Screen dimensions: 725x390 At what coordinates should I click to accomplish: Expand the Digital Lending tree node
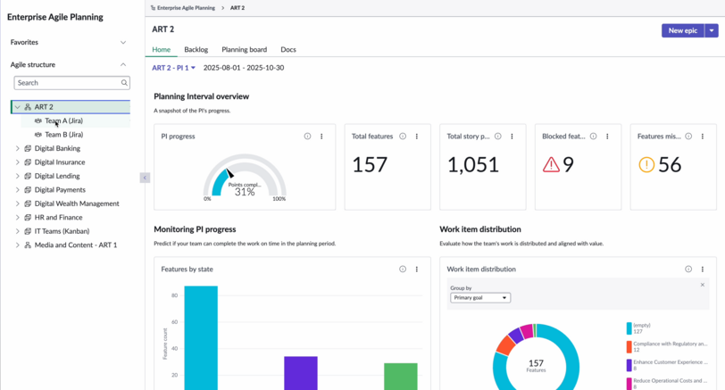point(17,176)
